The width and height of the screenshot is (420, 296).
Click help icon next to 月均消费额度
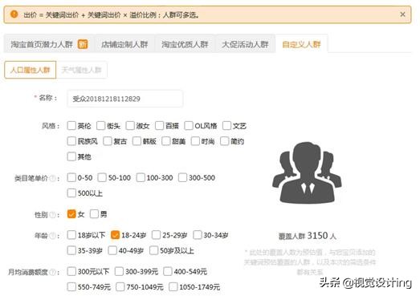pyautogui.click(x=53, y=272)
